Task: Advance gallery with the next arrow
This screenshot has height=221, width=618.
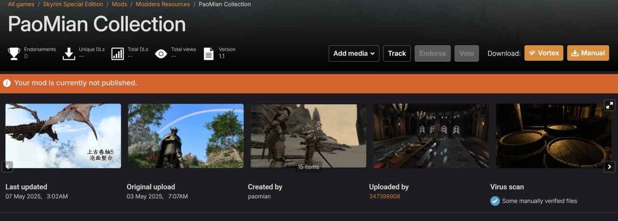Action: 610,167
